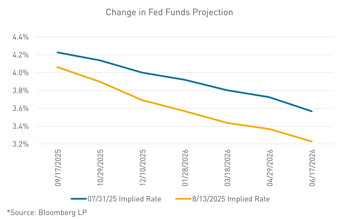The height and width of the screenshot is (219, 339).
Task: Click the blue line's point at 04/29/2026
Action: [x=269, y=97]
